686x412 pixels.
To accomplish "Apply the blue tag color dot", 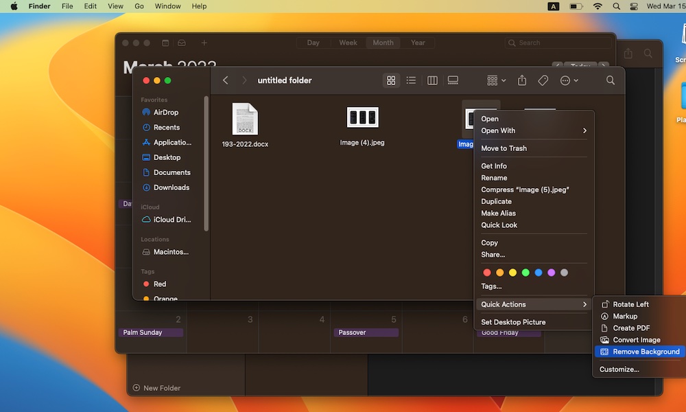I will [538, 273].
